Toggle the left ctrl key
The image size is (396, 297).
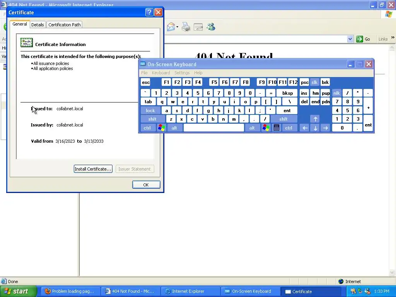tap(147, 128)
